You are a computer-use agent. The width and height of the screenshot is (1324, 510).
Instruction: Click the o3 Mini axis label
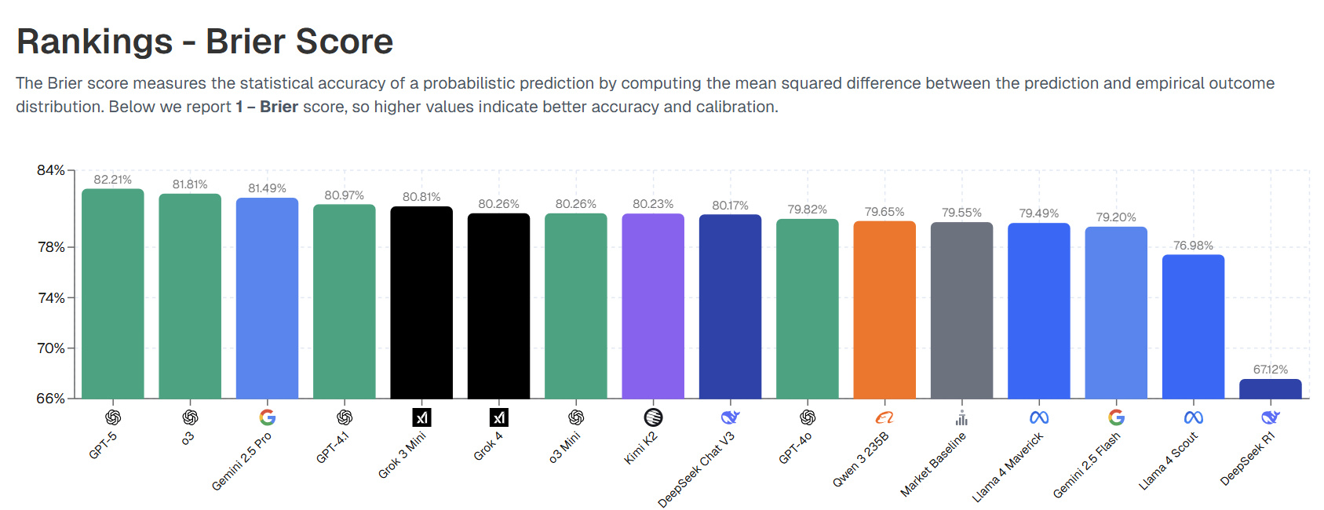coord(564,447)
